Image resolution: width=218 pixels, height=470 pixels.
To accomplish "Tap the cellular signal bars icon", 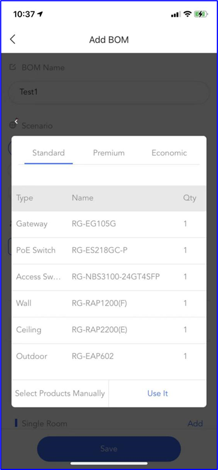I will (x=175, y=14).
